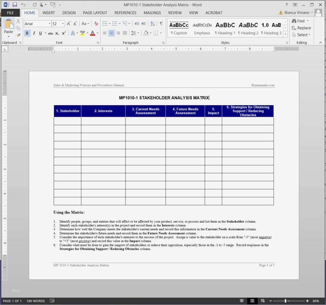
Task: Expand the Styles gallery More arrow
Action: coord(285,34)
